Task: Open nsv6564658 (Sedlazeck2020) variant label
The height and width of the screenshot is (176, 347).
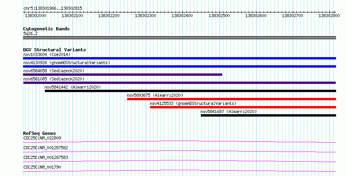Action: pos(54,71)
